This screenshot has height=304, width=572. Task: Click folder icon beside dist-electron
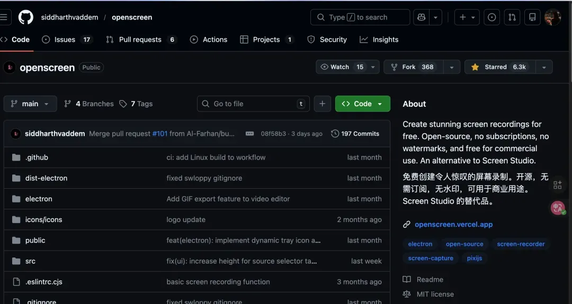pos(16,178)
